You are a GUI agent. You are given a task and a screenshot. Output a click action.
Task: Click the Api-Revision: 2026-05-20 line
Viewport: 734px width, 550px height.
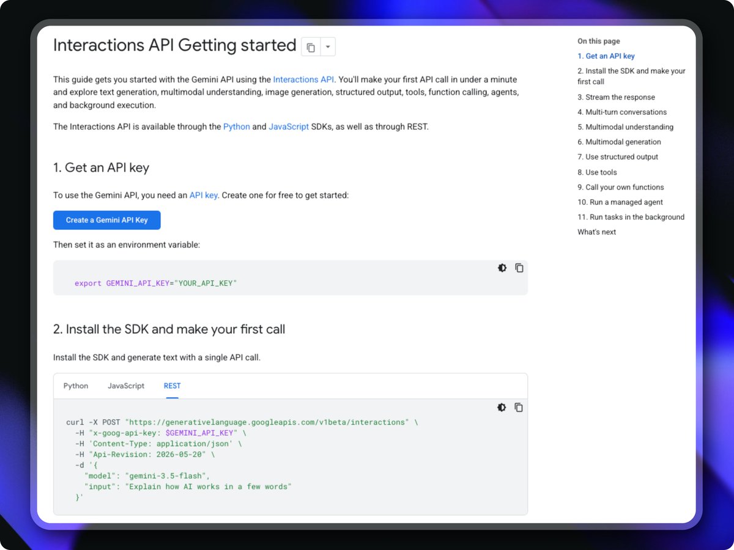click(145, 455)
